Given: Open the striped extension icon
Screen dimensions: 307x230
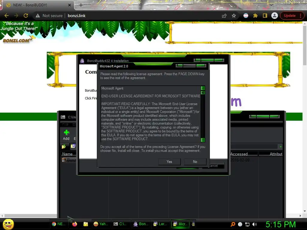Looking at the screenshot, I should 246,16.
